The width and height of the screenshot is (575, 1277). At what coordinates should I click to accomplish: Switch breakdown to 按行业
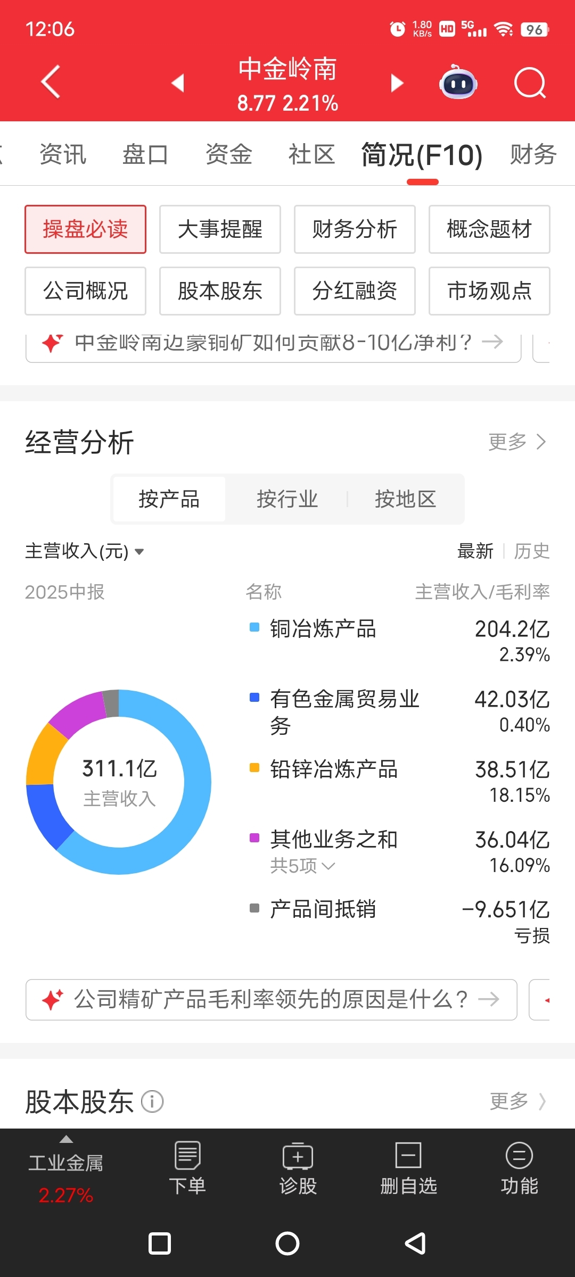(x=287, y=499)
